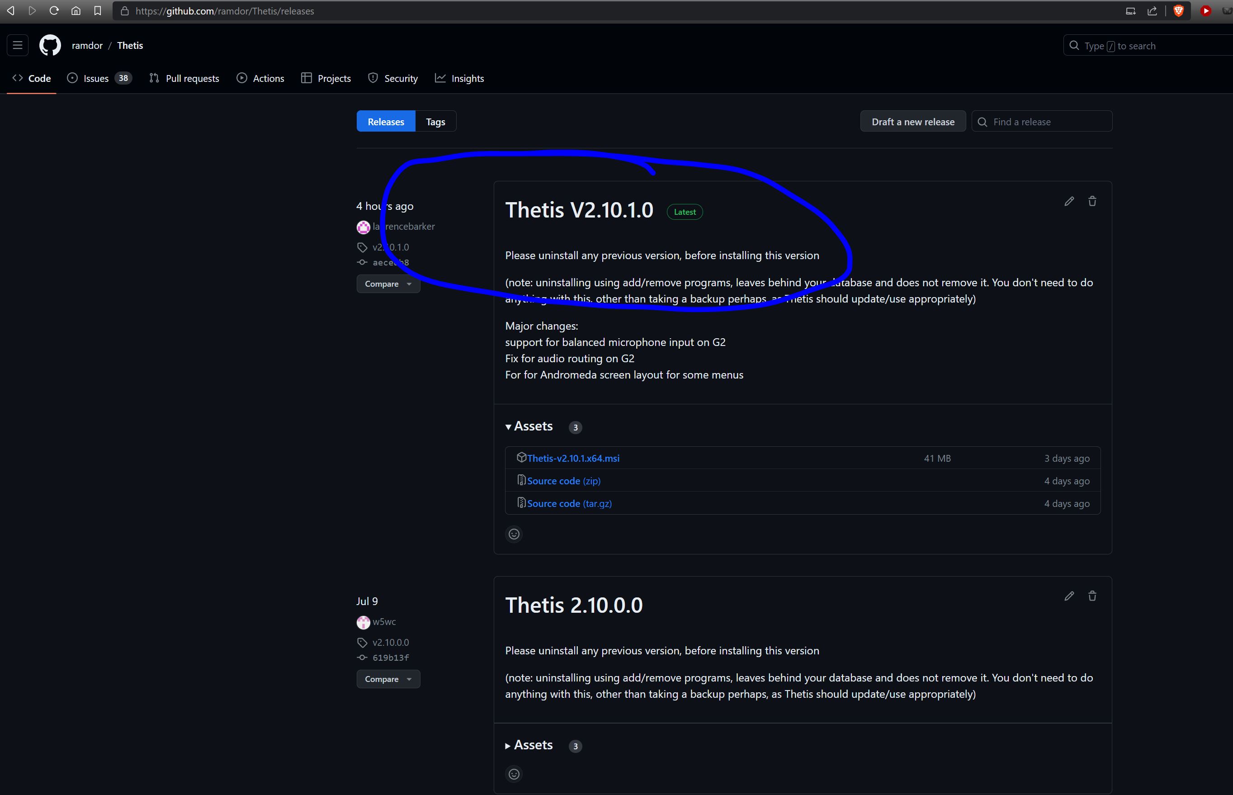Viewport: 1233px width, 795px height.
Task: Download Thetis-v2.10.1.x64.msi asset
Action: [x=573, y=458]
